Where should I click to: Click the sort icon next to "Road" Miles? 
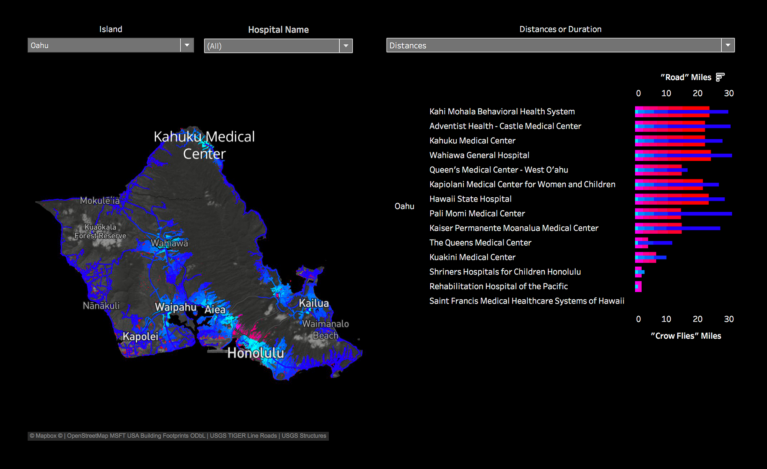pyautogui.click(x=720, y=77)
